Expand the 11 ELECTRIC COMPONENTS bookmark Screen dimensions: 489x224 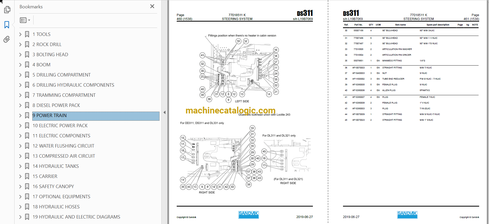[20, 136]
